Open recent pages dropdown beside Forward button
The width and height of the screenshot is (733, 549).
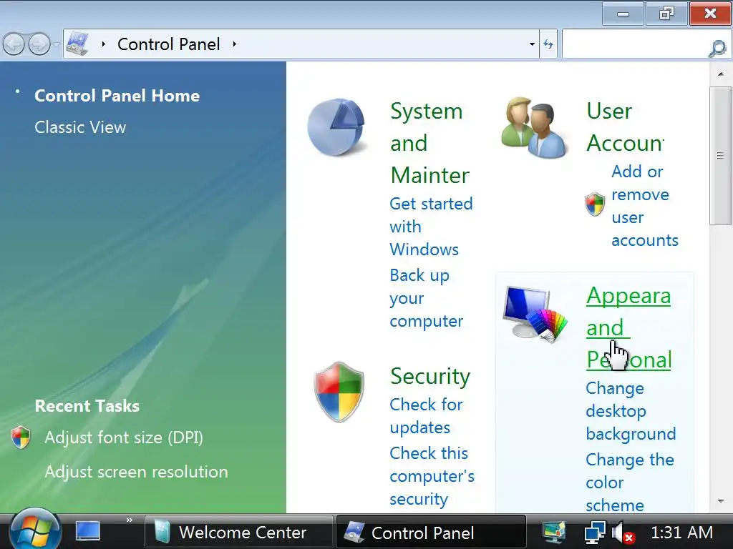click(x=57, y=44)
